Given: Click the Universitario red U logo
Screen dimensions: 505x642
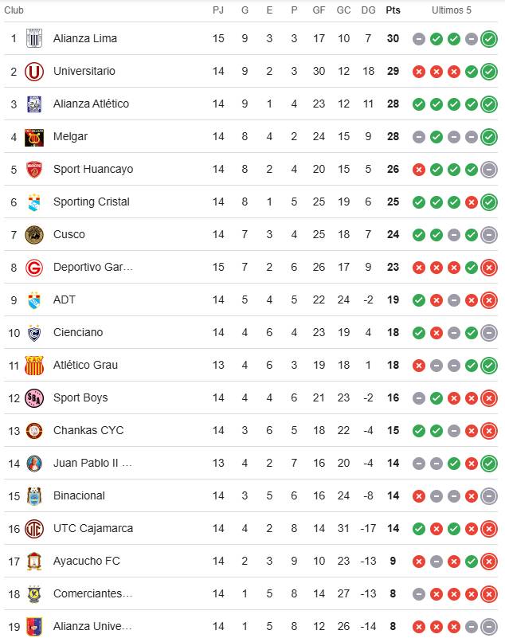Looking at the screenshot, I should (x=34, y=71).
